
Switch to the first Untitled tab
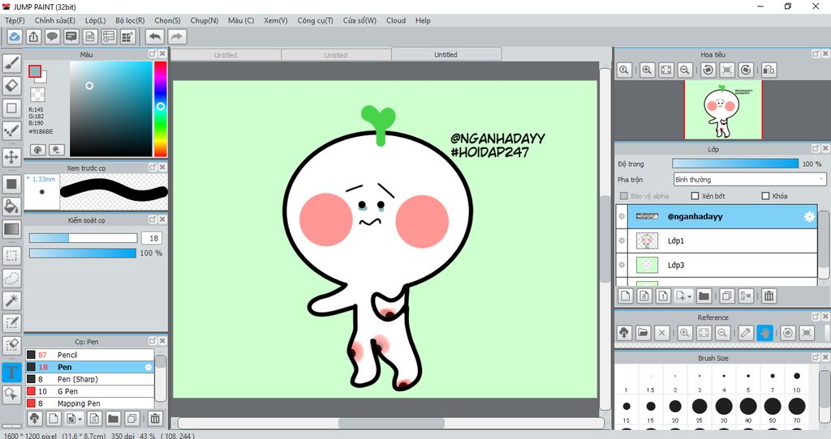[226, 55]
